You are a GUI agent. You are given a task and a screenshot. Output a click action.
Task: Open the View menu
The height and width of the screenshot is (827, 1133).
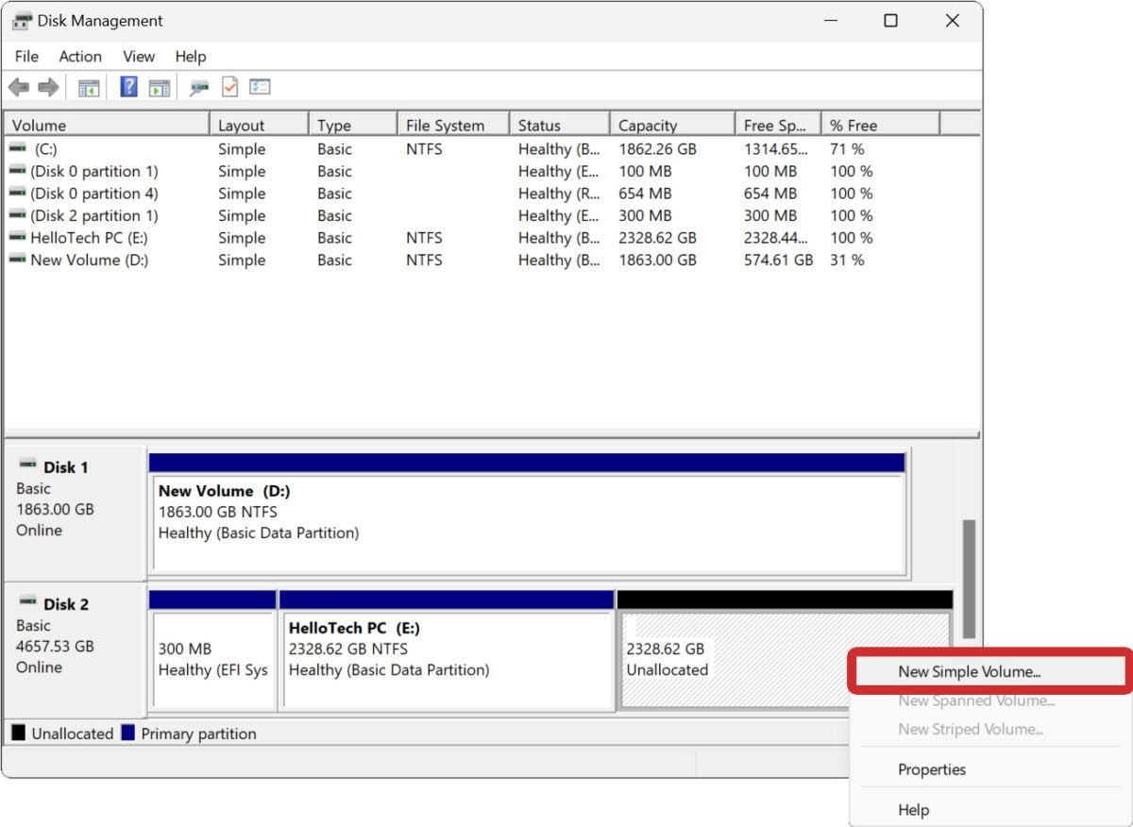(139, 57)
